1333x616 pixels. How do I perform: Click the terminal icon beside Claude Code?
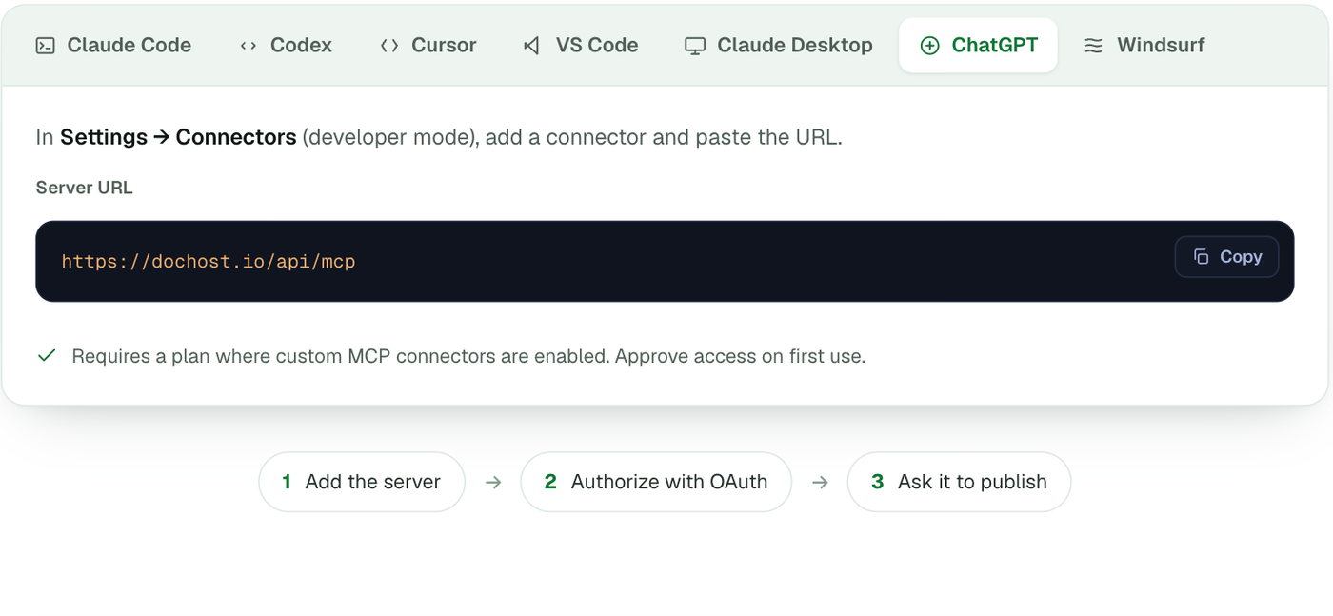coord(45,46)
